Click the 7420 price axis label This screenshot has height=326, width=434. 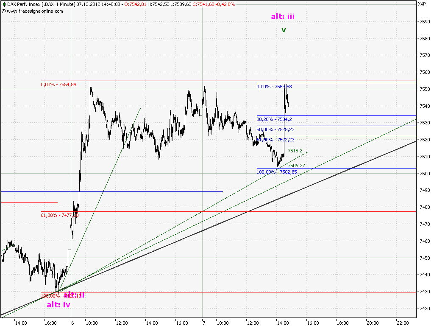click(425, 309)
